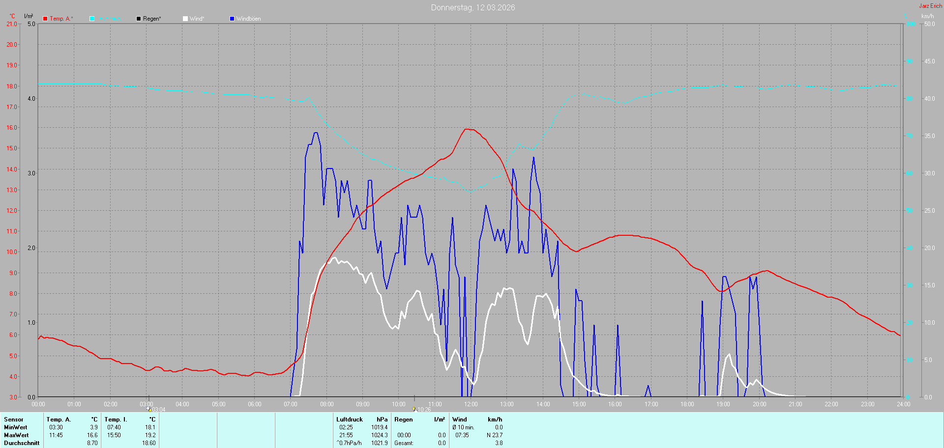Click the 'Durchschnitt' row label
The image size is (944, 448).
tap(22, 443)
